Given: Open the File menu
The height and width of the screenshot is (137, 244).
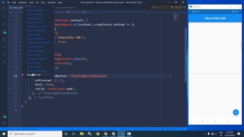Looking at the screenshot, I should (8, 3).
